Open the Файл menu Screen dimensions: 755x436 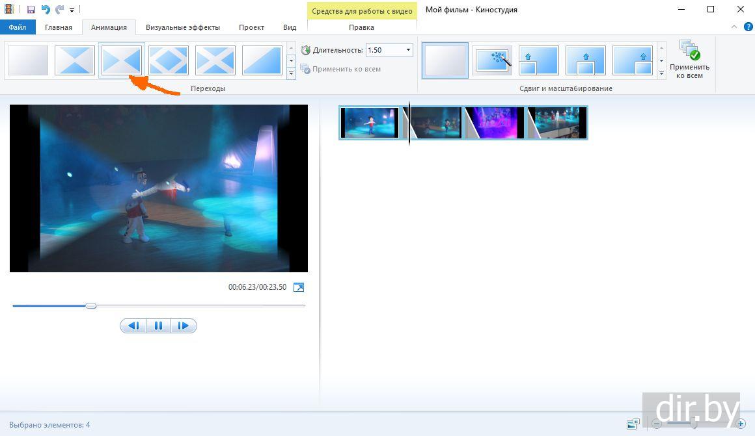pos(18,27)
